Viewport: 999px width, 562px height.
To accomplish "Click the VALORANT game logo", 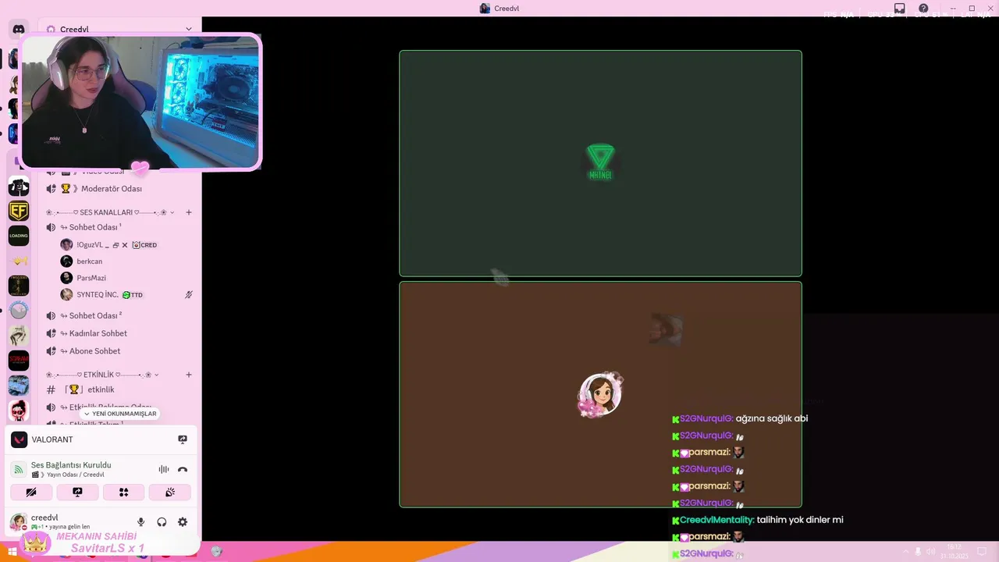I will (20, 439).
